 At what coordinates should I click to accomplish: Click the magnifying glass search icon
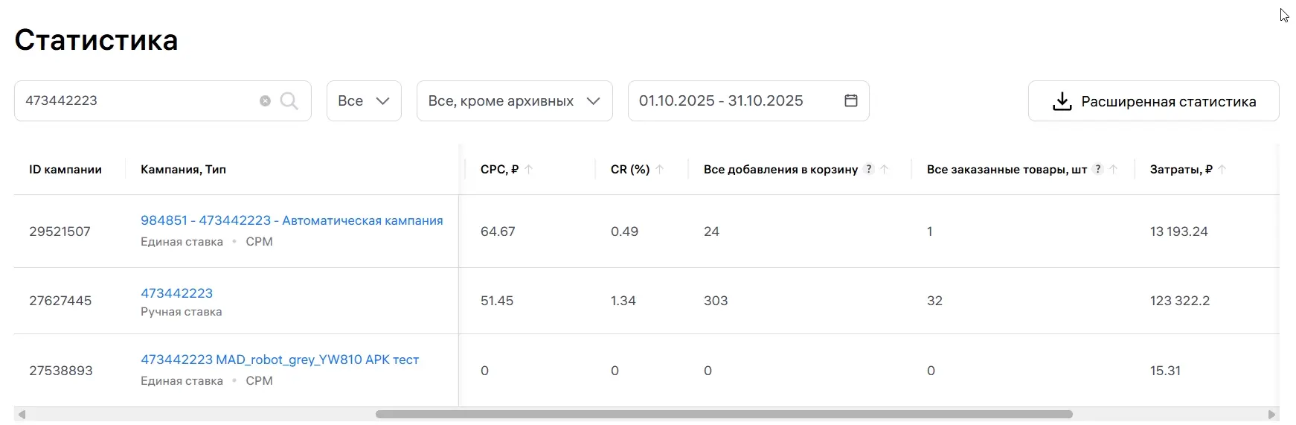tap(289, 101)
